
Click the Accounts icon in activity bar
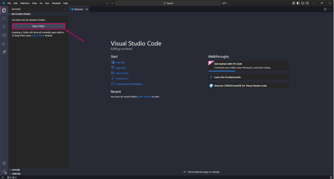(x=4, y=163)
